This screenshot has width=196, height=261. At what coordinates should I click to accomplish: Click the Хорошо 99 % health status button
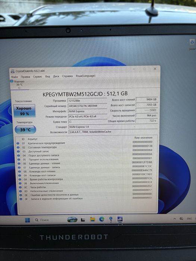[x=24, y=111]
